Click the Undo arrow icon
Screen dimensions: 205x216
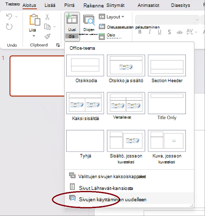[9, 17]
